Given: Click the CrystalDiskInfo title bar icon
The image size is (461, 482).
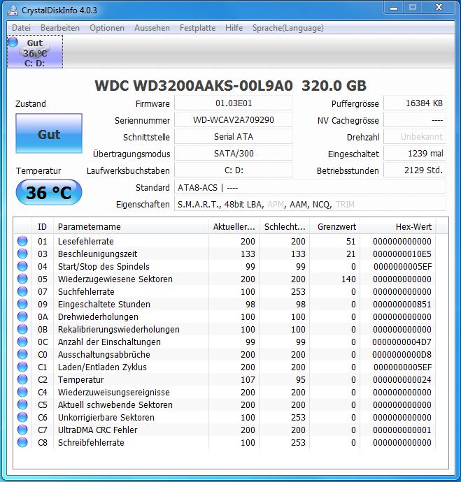Looking at the screenshot, I should click(x=13, y=10).
